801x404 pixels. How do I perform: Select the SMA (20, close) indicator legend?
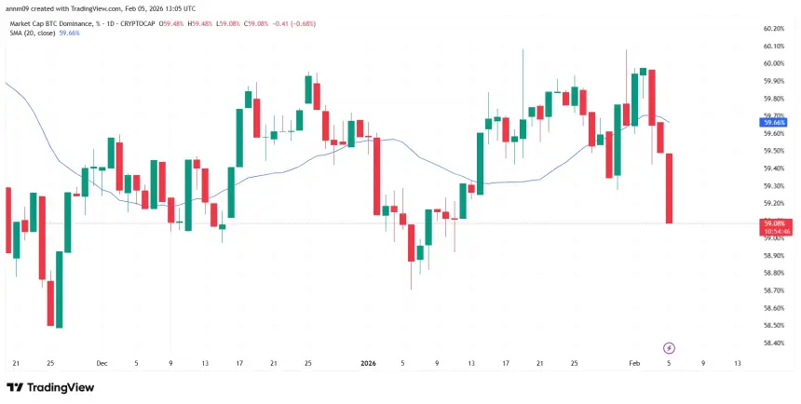(30, 33)
